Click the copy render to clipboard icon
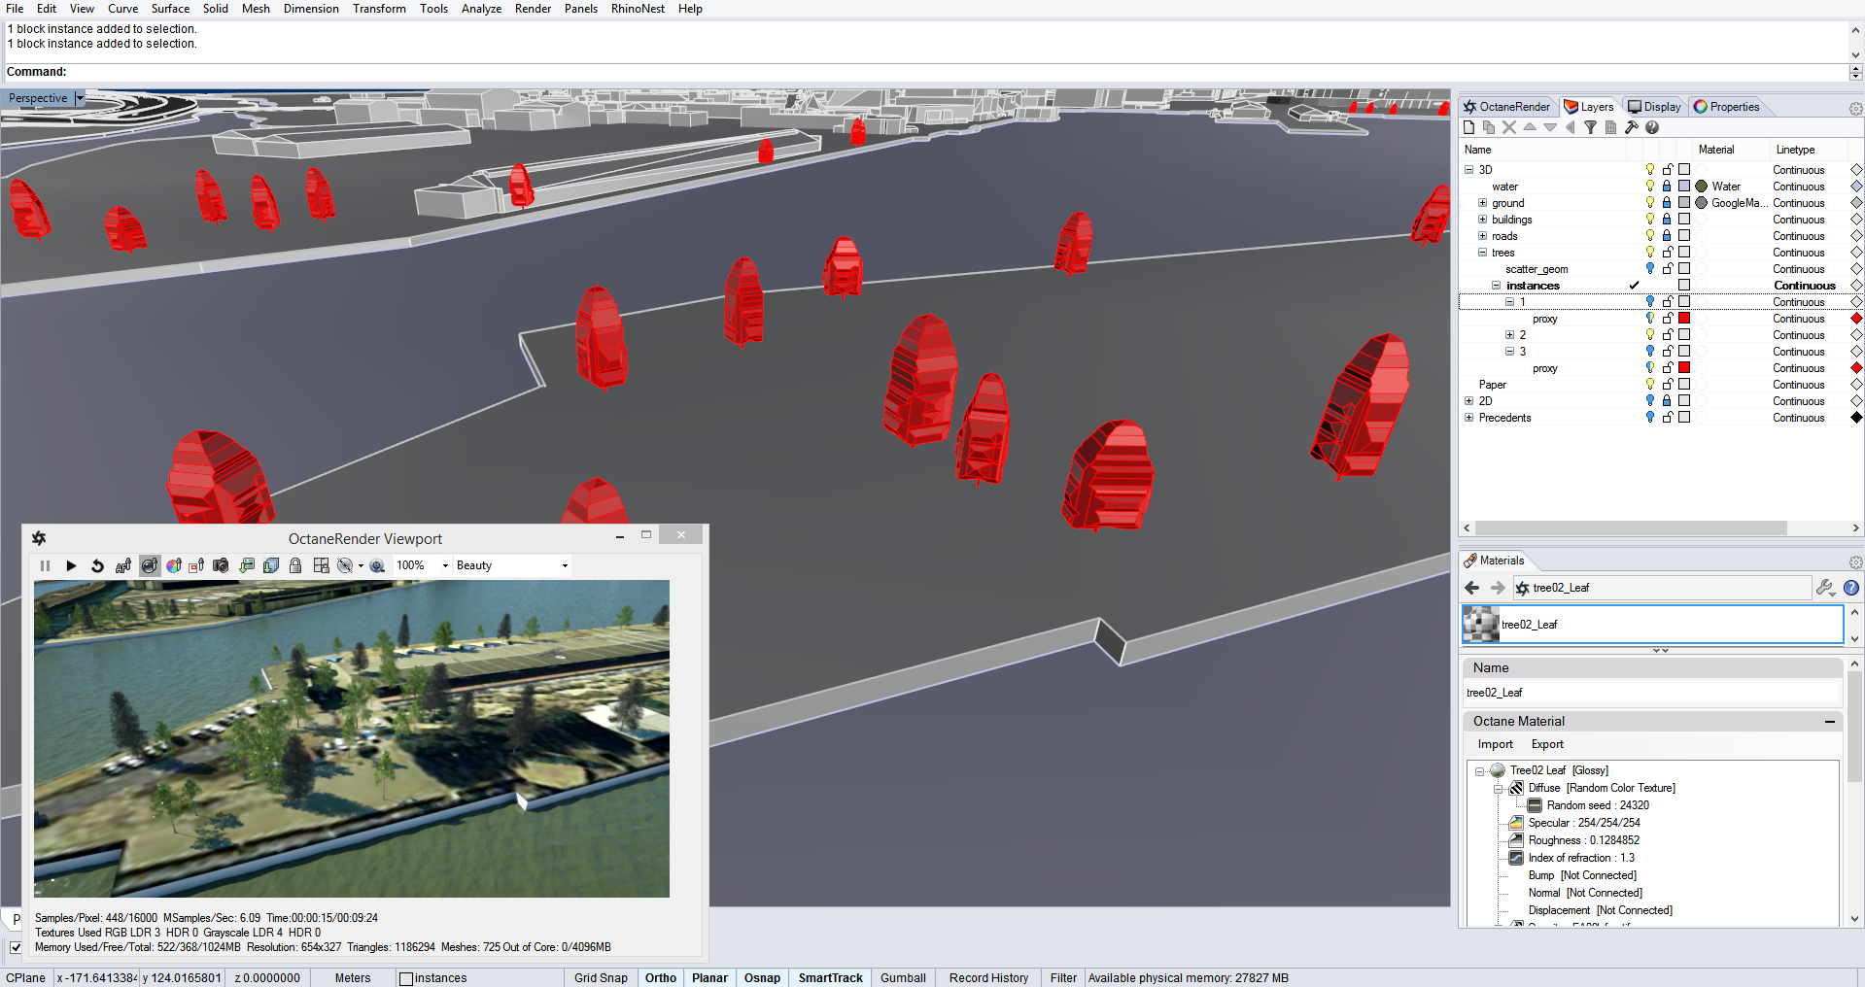The height and width of the screenshot is (987, 1865). click(x=271, y=565)
